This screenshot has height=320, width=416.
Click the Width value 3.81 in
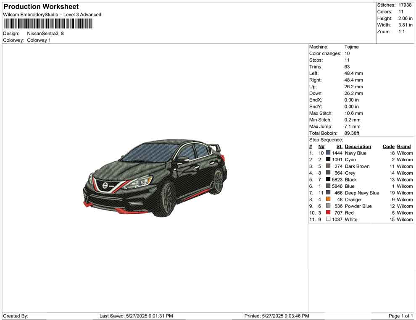[405, 25]
